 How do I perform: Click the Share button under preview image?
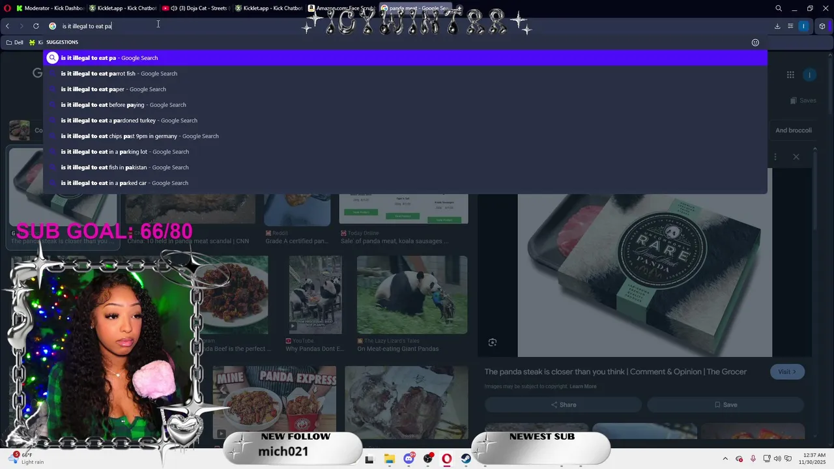tap(563, 405)
